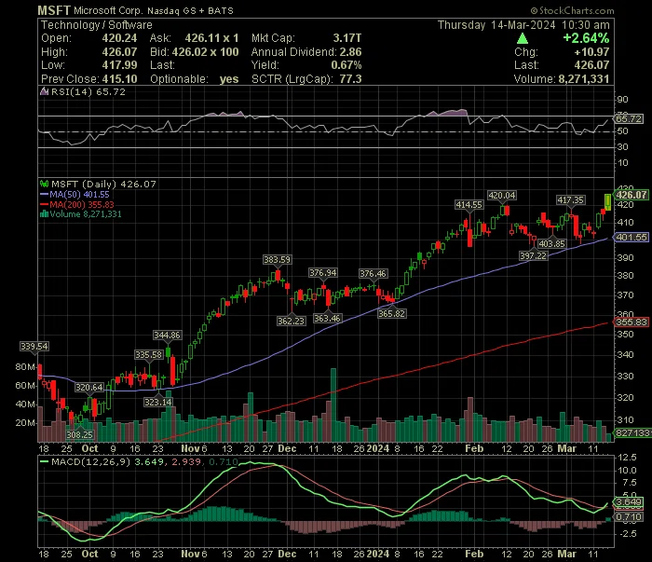Click the MSFT (Daily) 426.07 chart title
652x562 pixels.
click(x=103, y=184)
